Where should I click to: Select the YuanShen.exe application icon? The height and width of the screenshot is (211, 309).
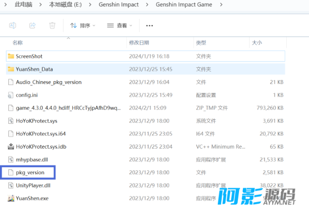point(11,198)
